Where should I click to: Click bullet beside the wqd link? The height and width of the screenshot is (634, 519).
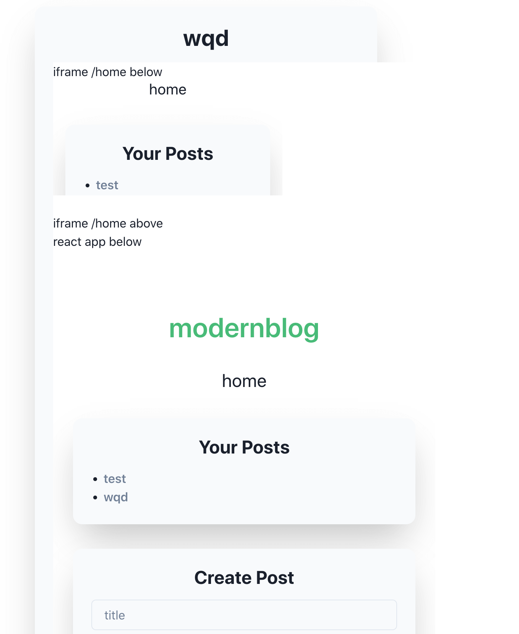click(95, 497)
